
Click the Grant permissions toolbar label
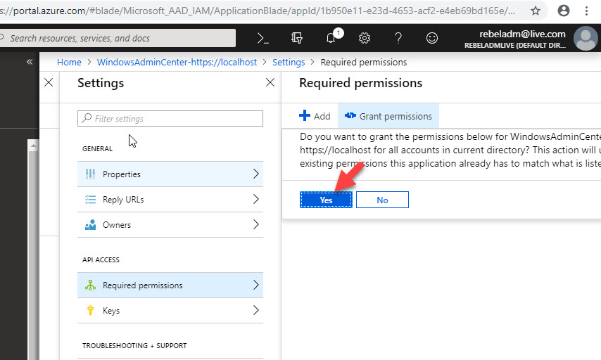pyautogui.click(x=396, y=116)
